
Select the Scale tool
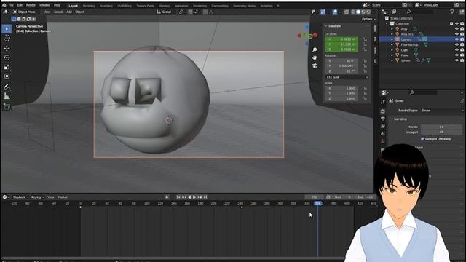[7, 67]
